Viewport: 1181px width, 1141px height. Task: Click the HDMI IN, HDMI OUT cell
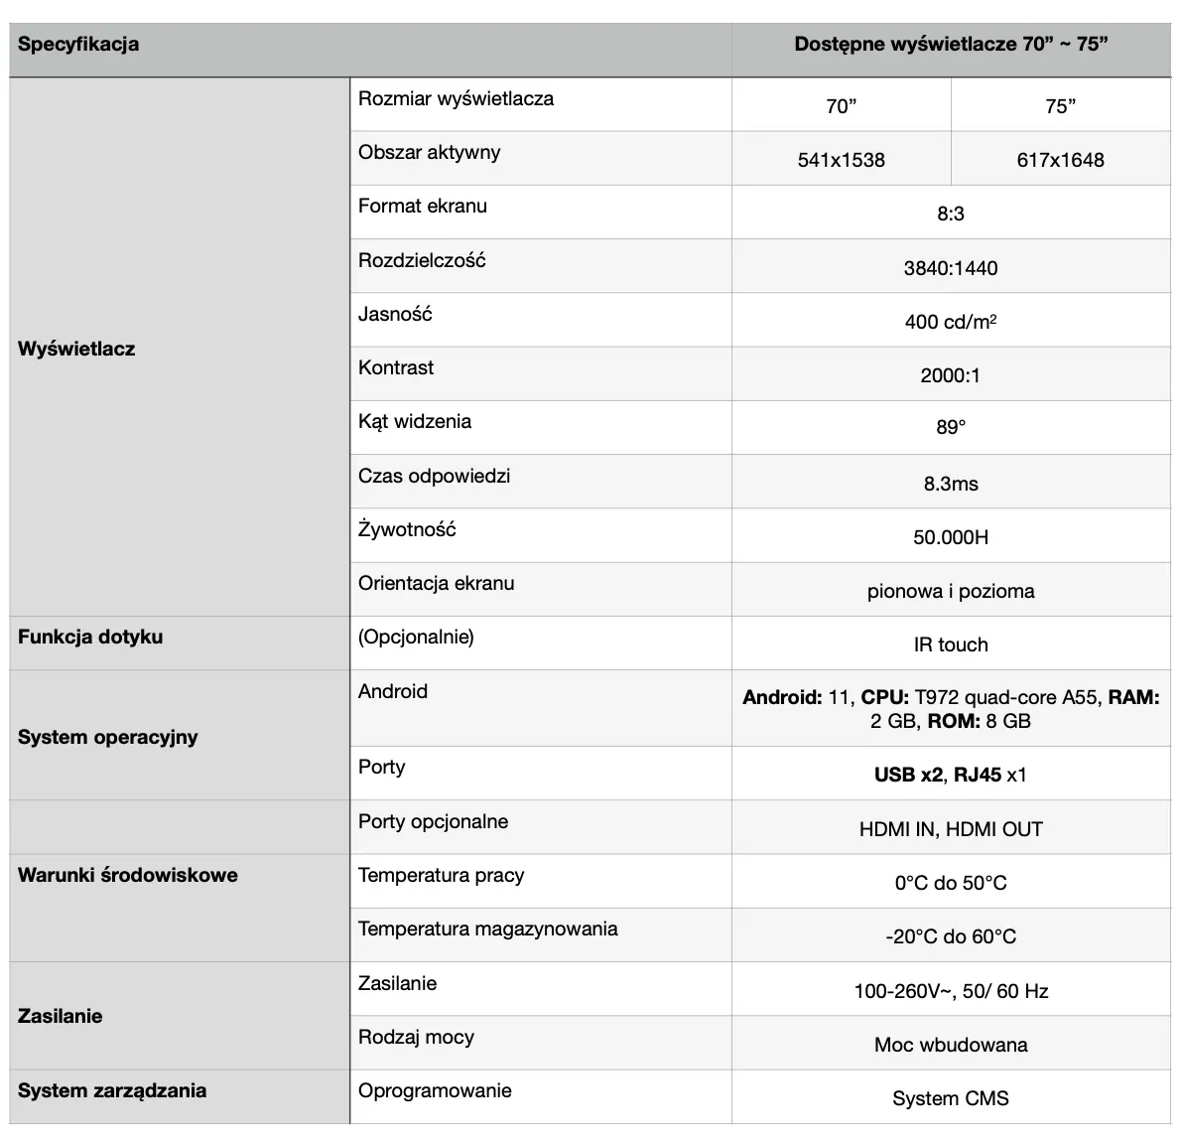point(950,829)
